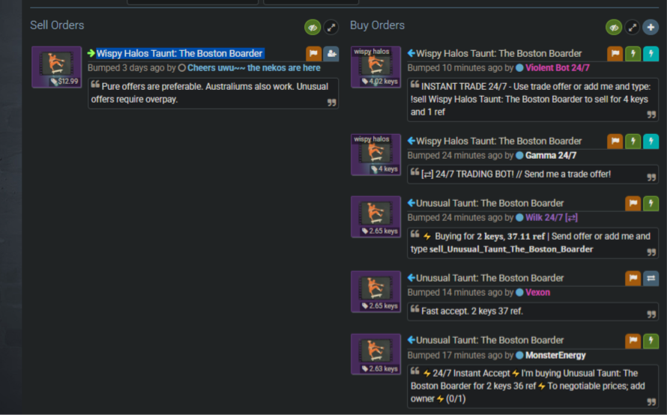The width and height of the screenshot is (667, 415).
Task: Click the "Bumped 17 minutes ago by" text
Action: 460,356
